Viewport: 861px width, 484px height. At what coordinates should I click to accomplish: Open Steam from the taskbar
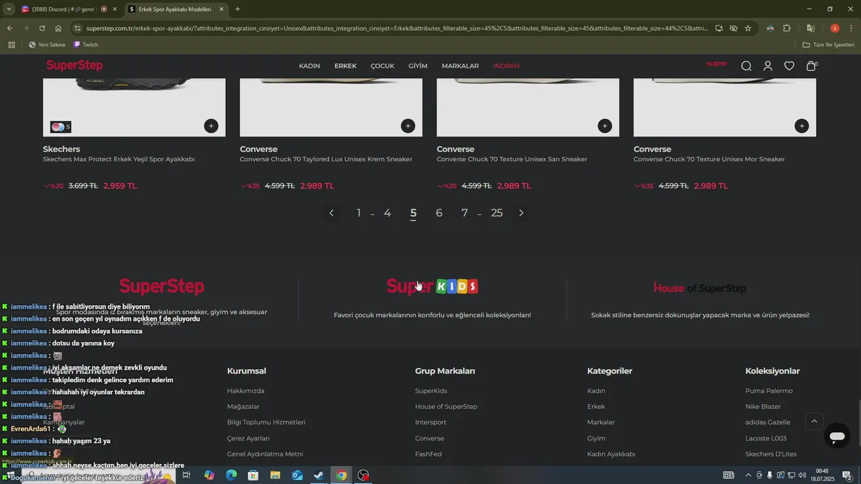pos(319,475)
